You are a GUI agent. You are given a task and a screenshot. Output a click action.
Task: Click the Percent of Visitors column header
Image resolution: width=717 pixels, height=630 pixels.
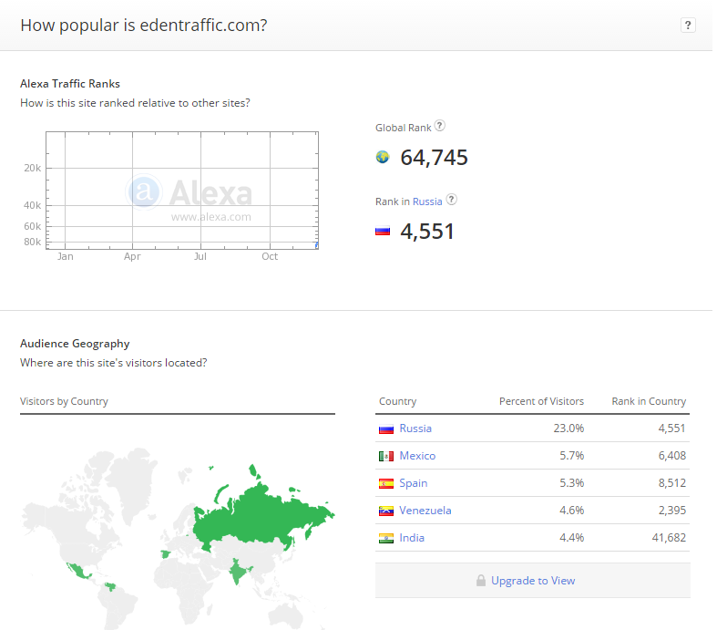coord(541,401)
